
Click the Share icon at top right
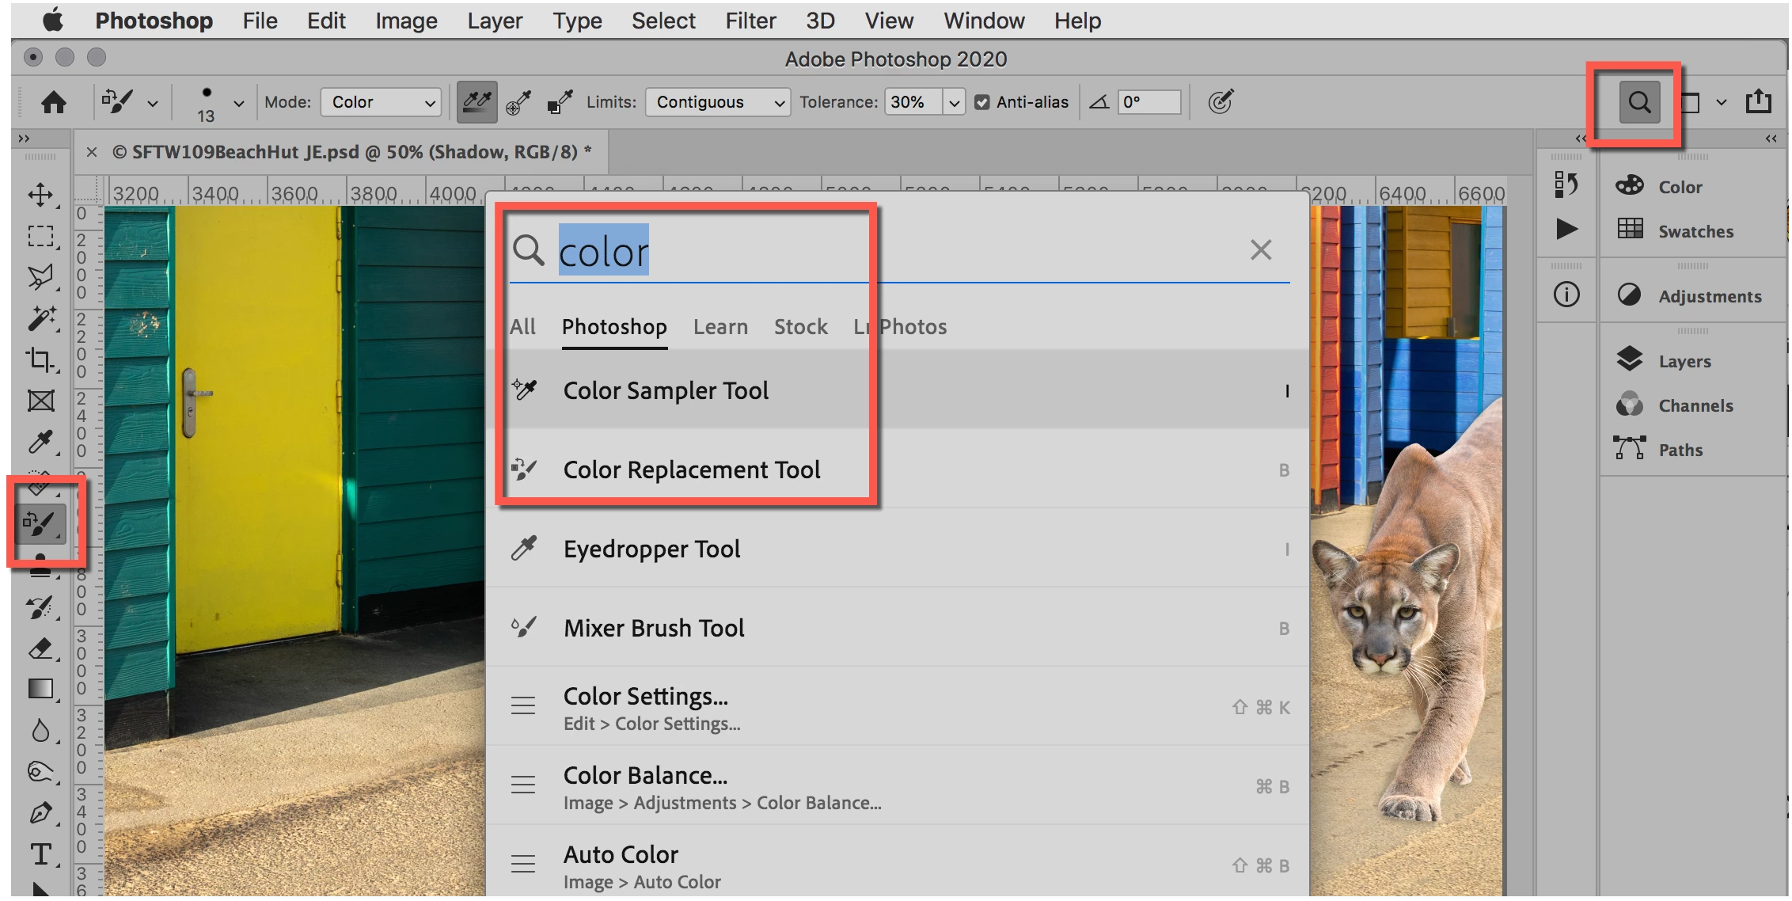(1758, 102)
